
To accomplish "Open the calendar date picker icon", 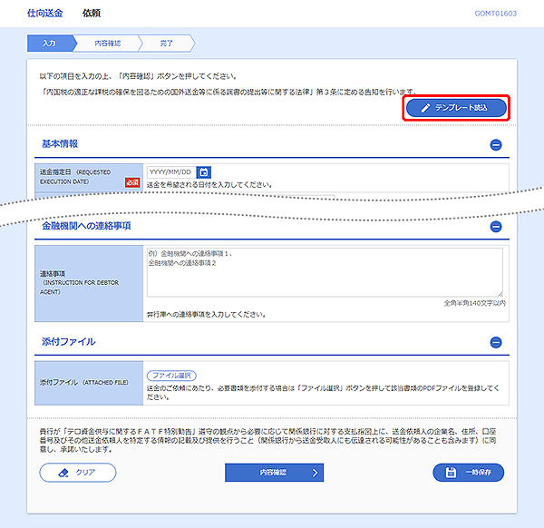I will pos(204,172).
